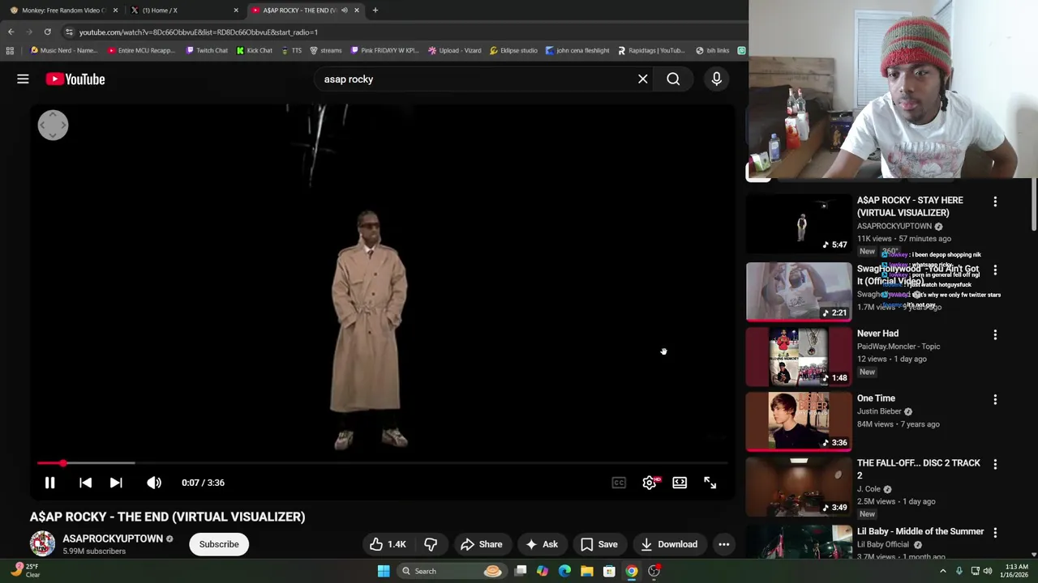This screenshot has height=583, width=1038.
Task: Open a new browser tab
Action: coord(375,11)
